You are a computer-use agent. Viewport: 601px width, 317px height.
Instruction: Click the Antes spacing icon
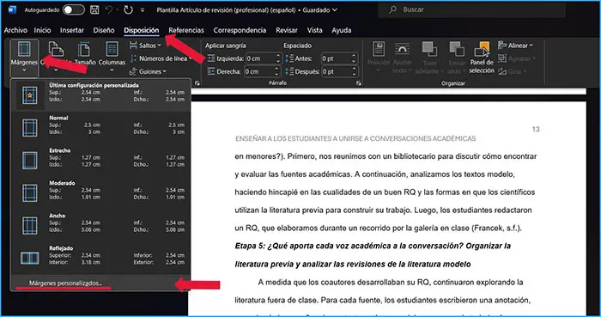pyautogui.click(x=289, y=58)
